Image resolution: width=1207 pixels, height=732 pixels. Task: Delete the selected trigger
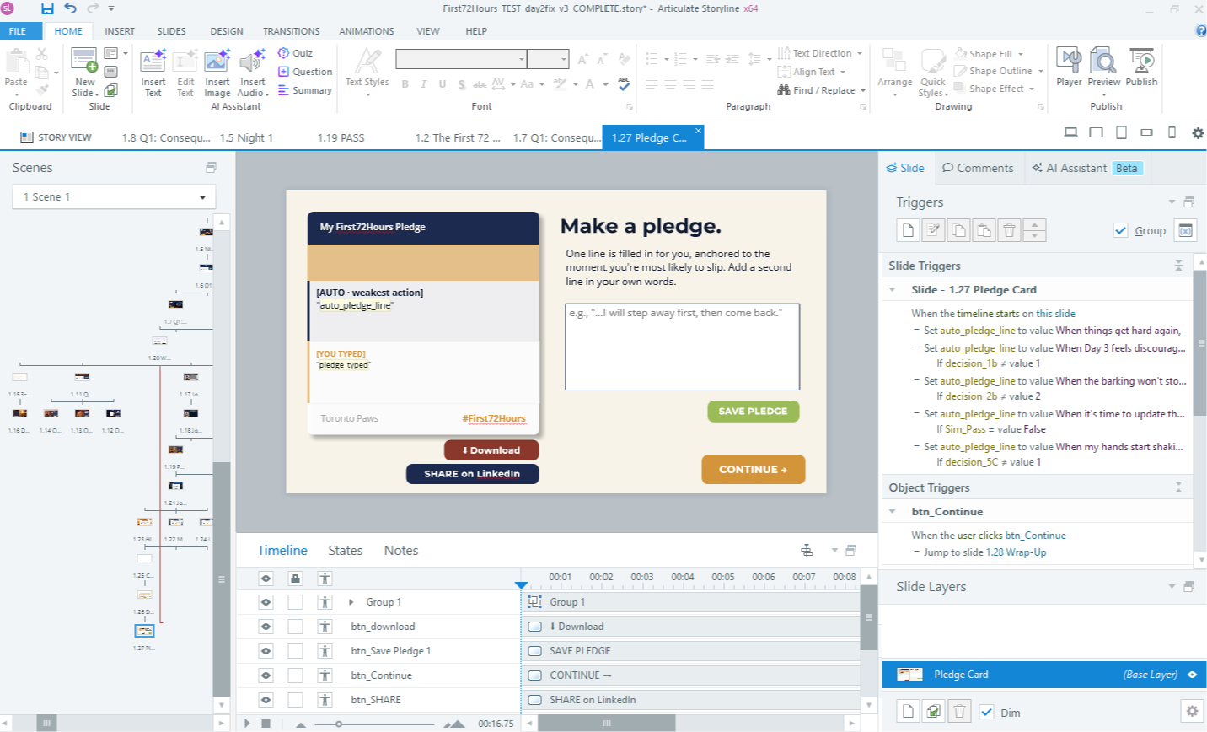click(x=1009, y=230)
